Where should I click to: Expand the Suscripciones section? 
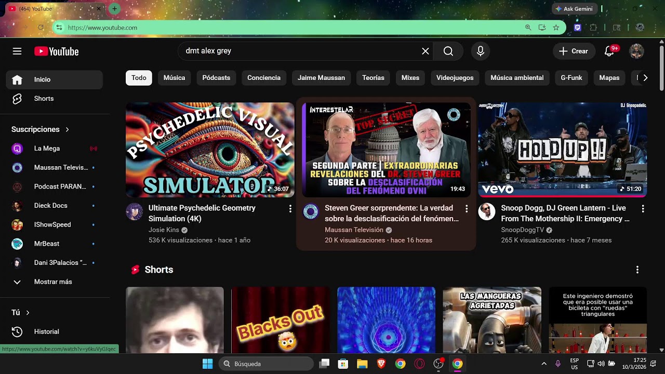(41, 129)
